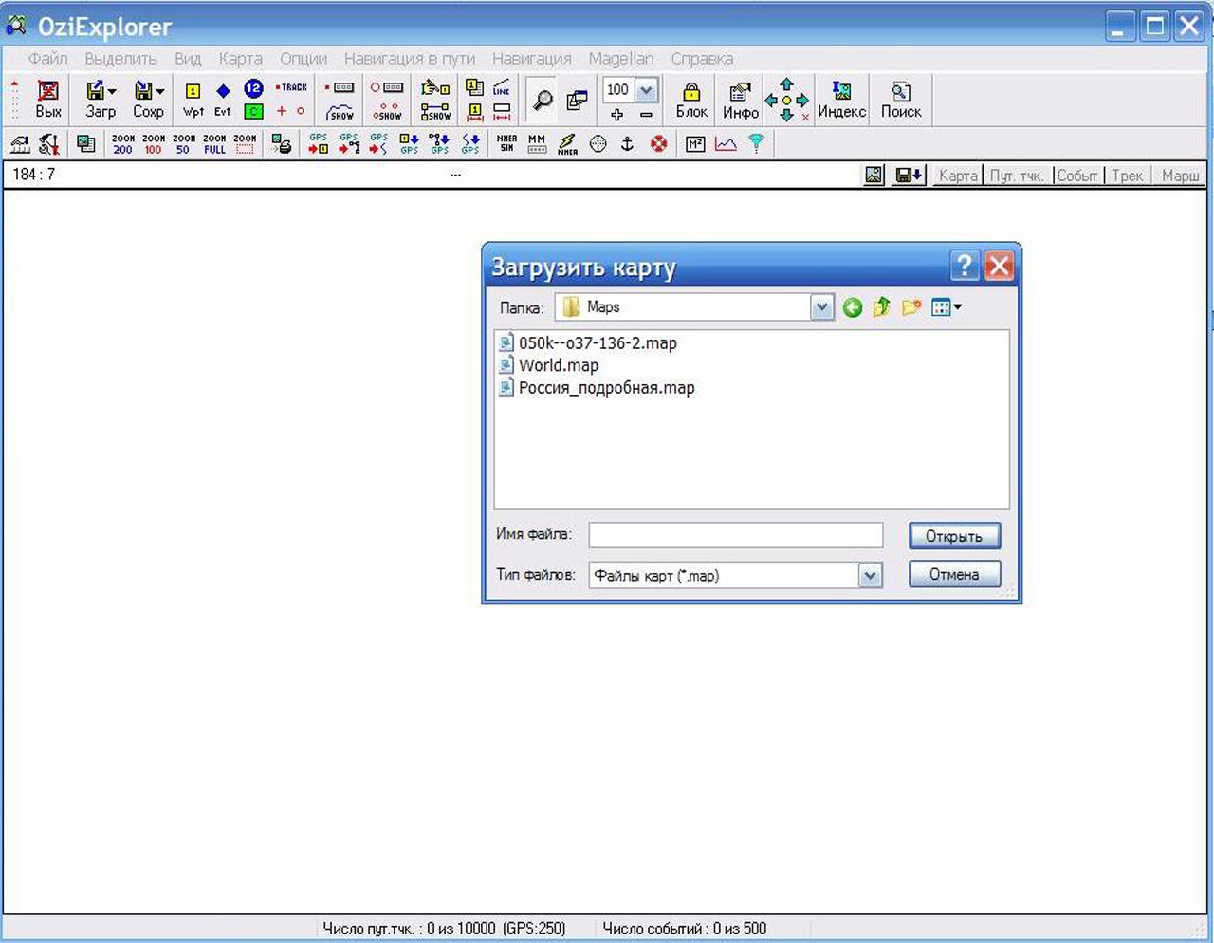Screen dimensions: 1214x943
Task: Click the Индекс map index icon
Action: coord(841,100)
